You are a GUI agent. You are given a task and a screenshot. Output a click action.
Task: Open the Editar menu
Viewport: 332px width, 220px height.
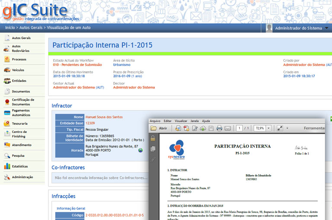(x=167, y=121)
